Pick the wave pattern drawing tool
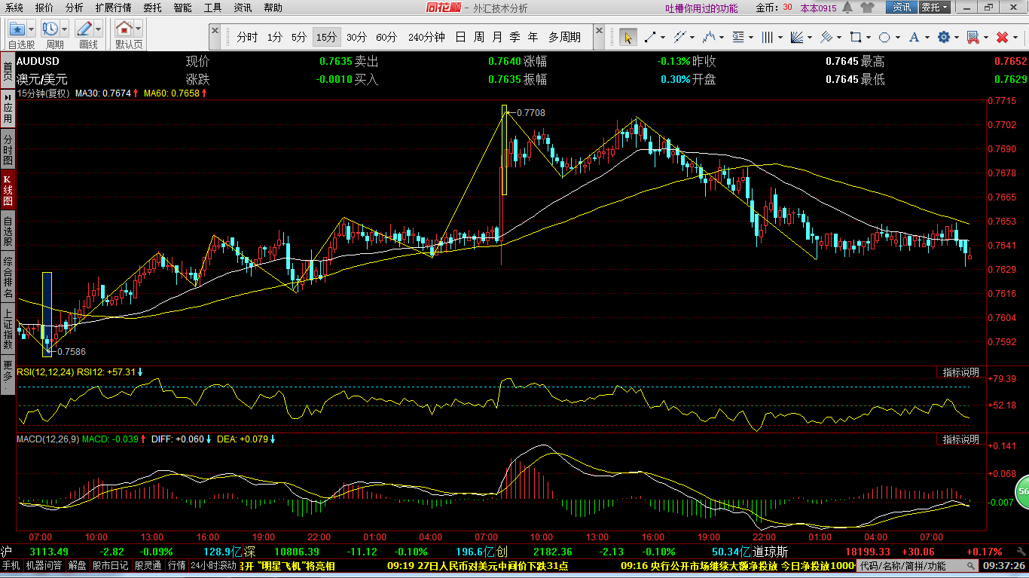 709,37
